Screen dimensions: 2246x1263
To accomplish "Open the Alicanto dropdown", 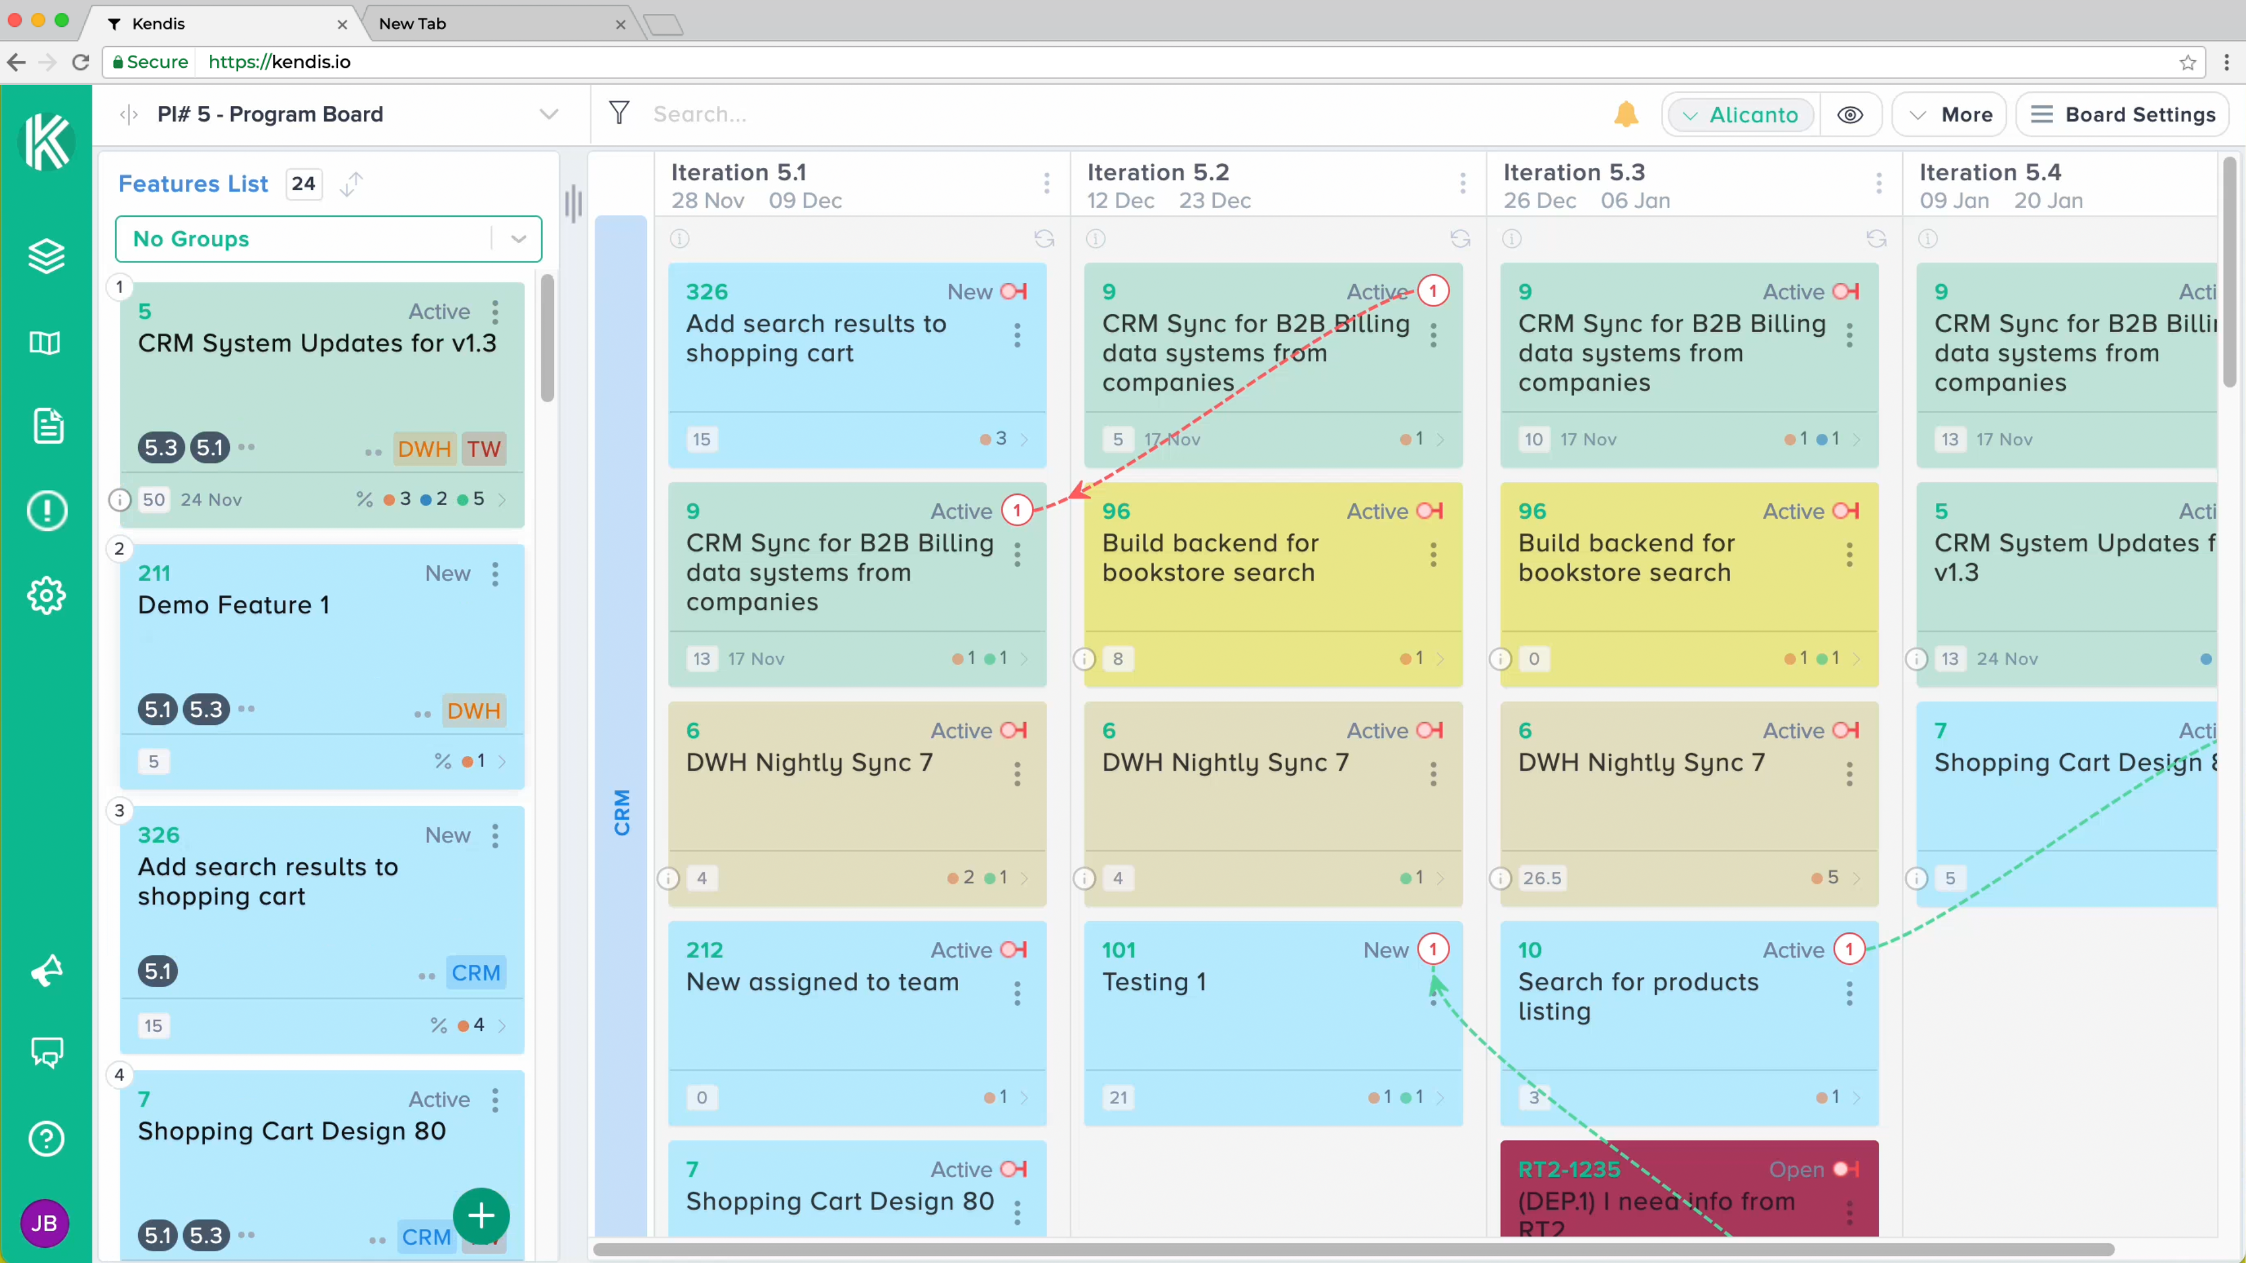I will [1740, 115].
